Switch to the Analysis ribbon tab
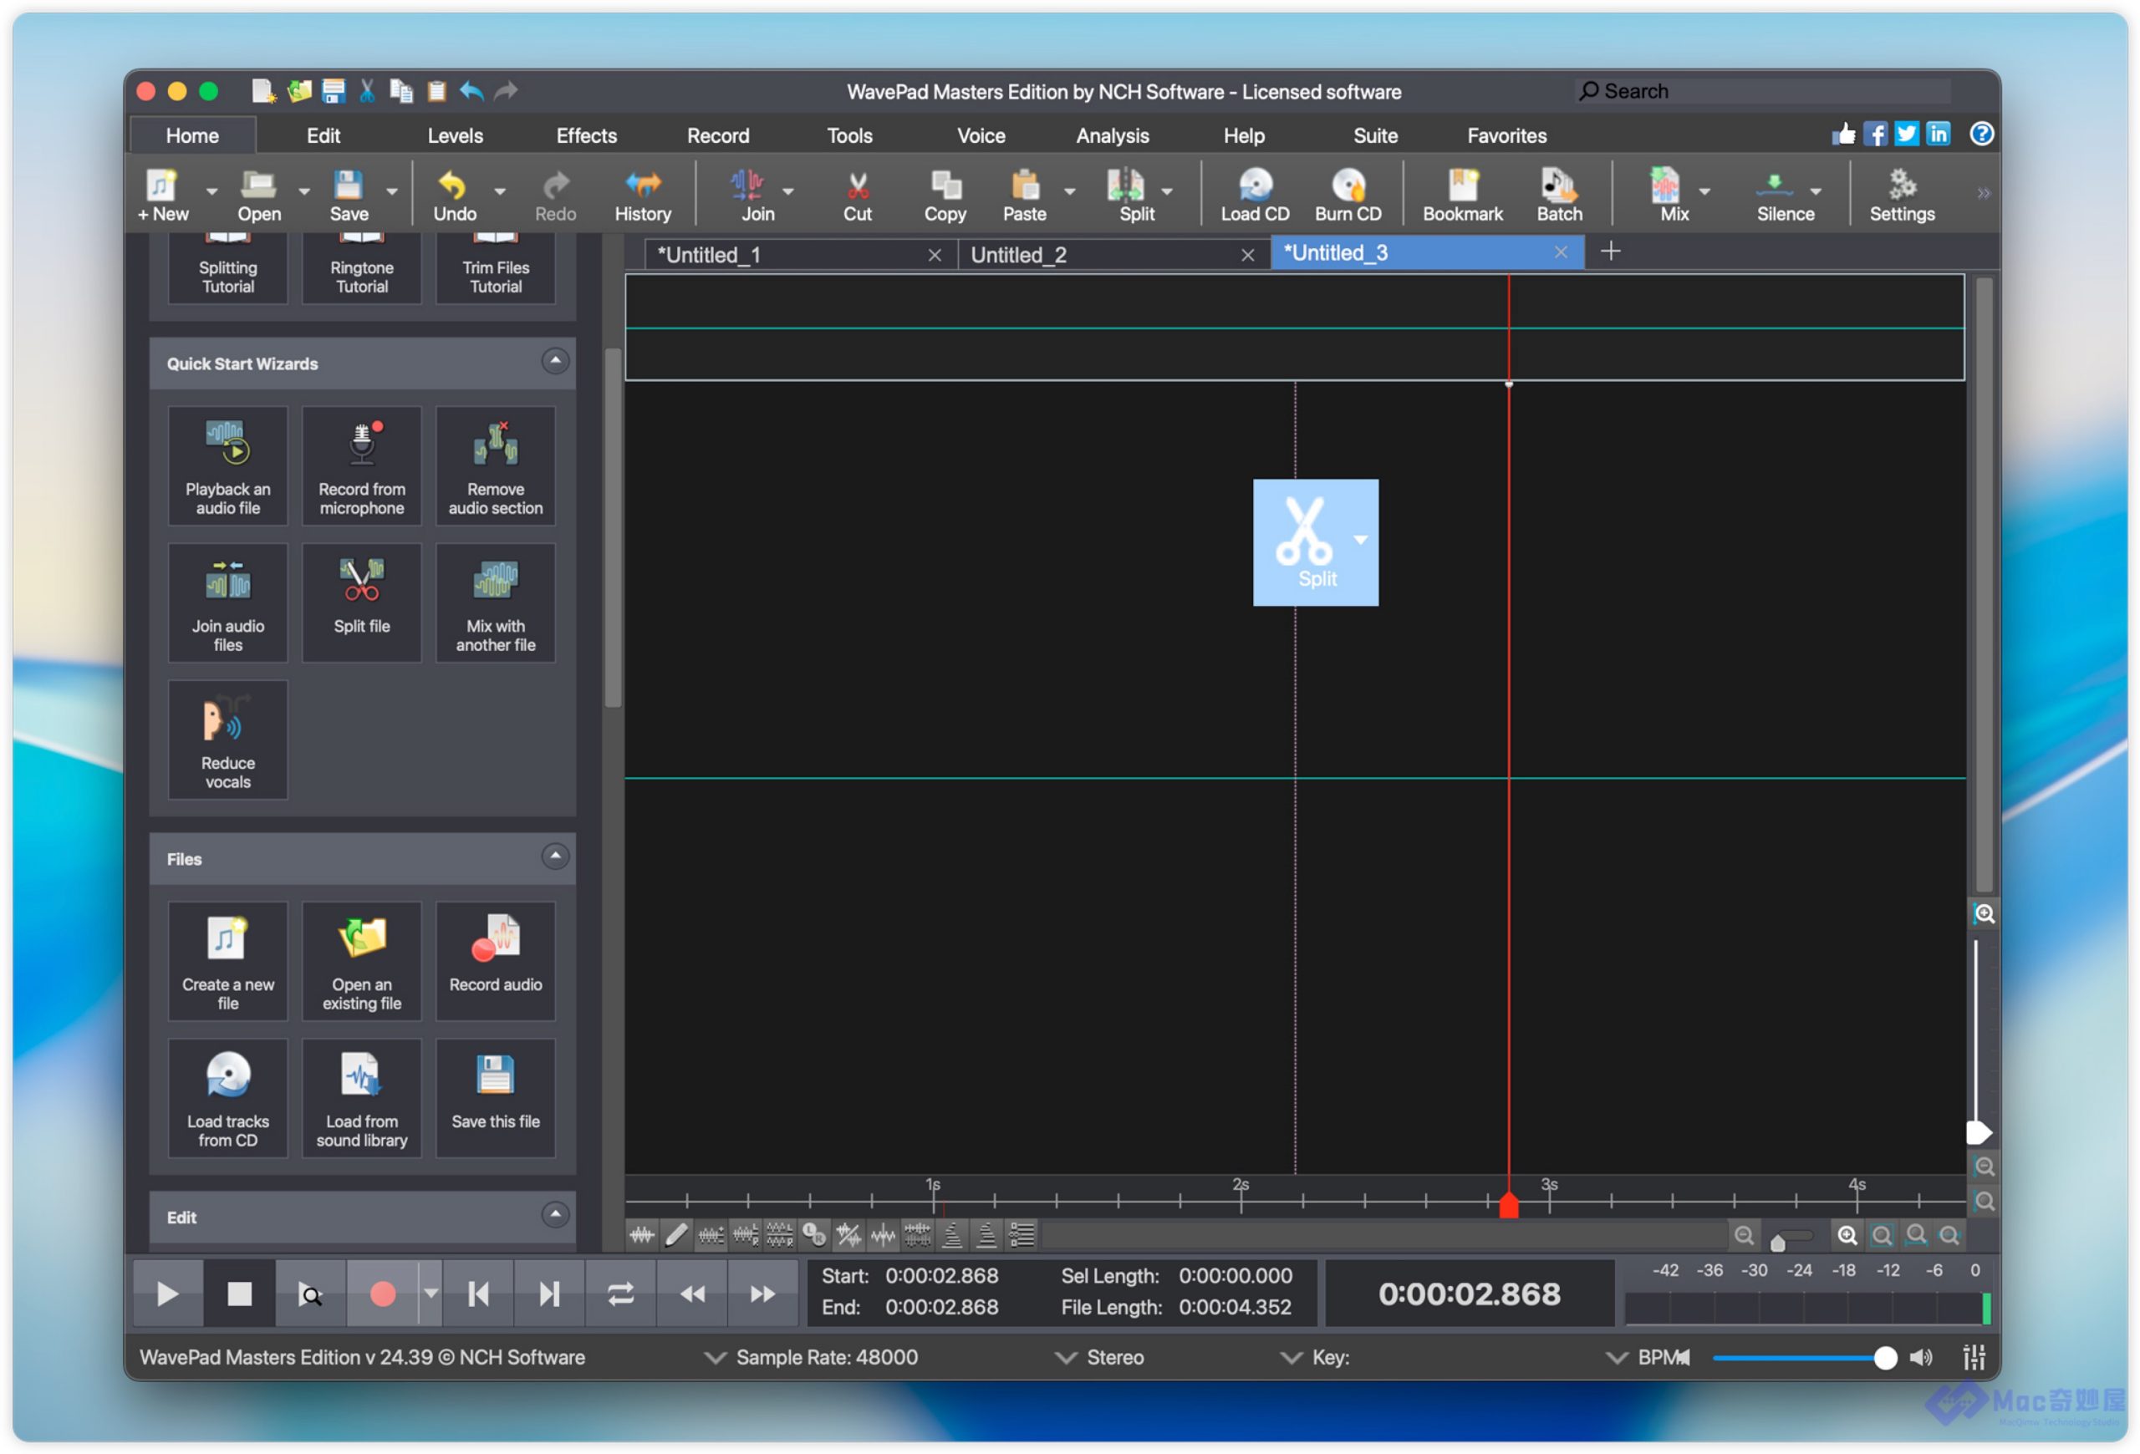 point(1113,135)
